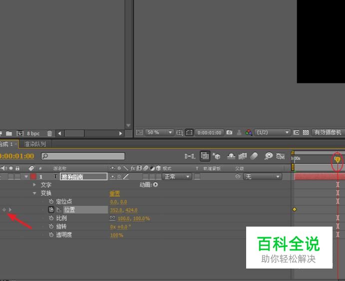Click the current time indicator marker
The height and width of the screenshot is (281, 345).
click(x=337, y=159)
